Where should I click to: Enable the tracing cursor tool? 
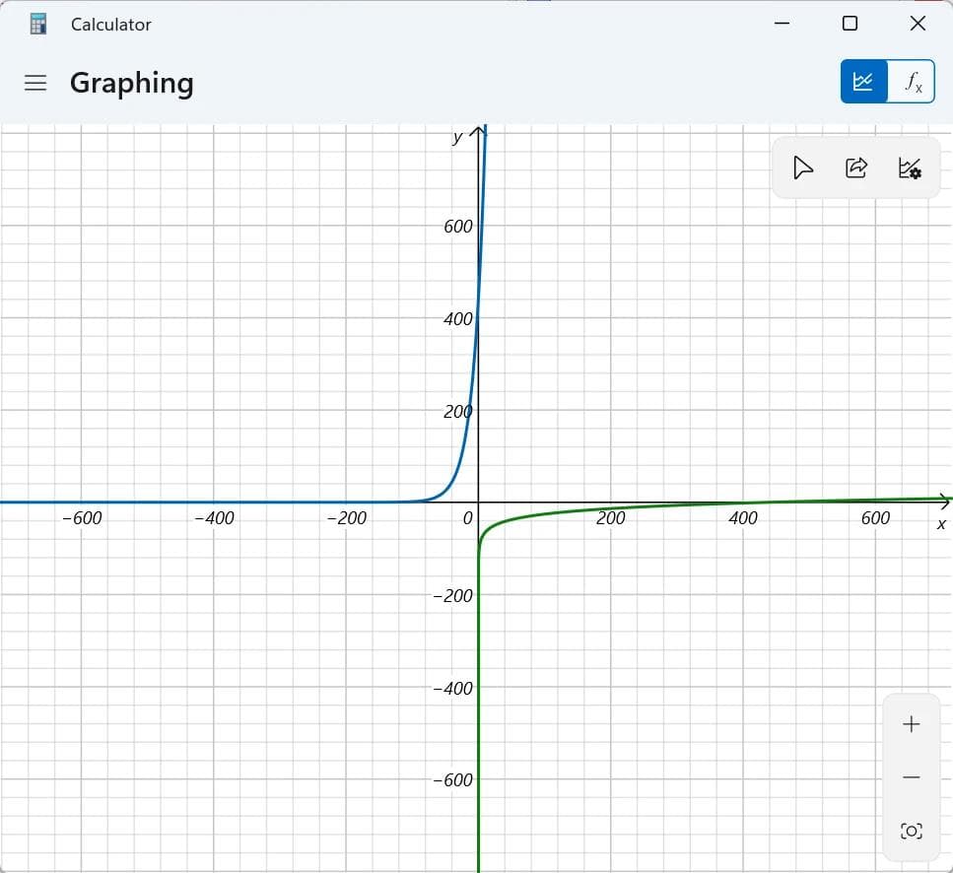click(803, 168)
